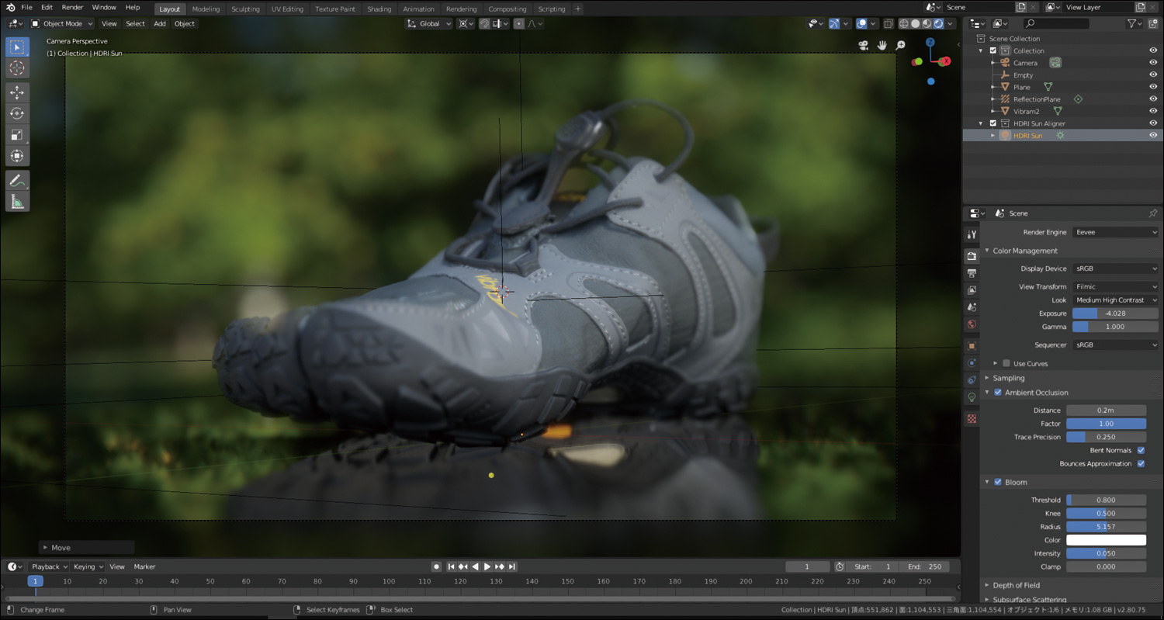Open the Physics properties tab

pos(972,363)
